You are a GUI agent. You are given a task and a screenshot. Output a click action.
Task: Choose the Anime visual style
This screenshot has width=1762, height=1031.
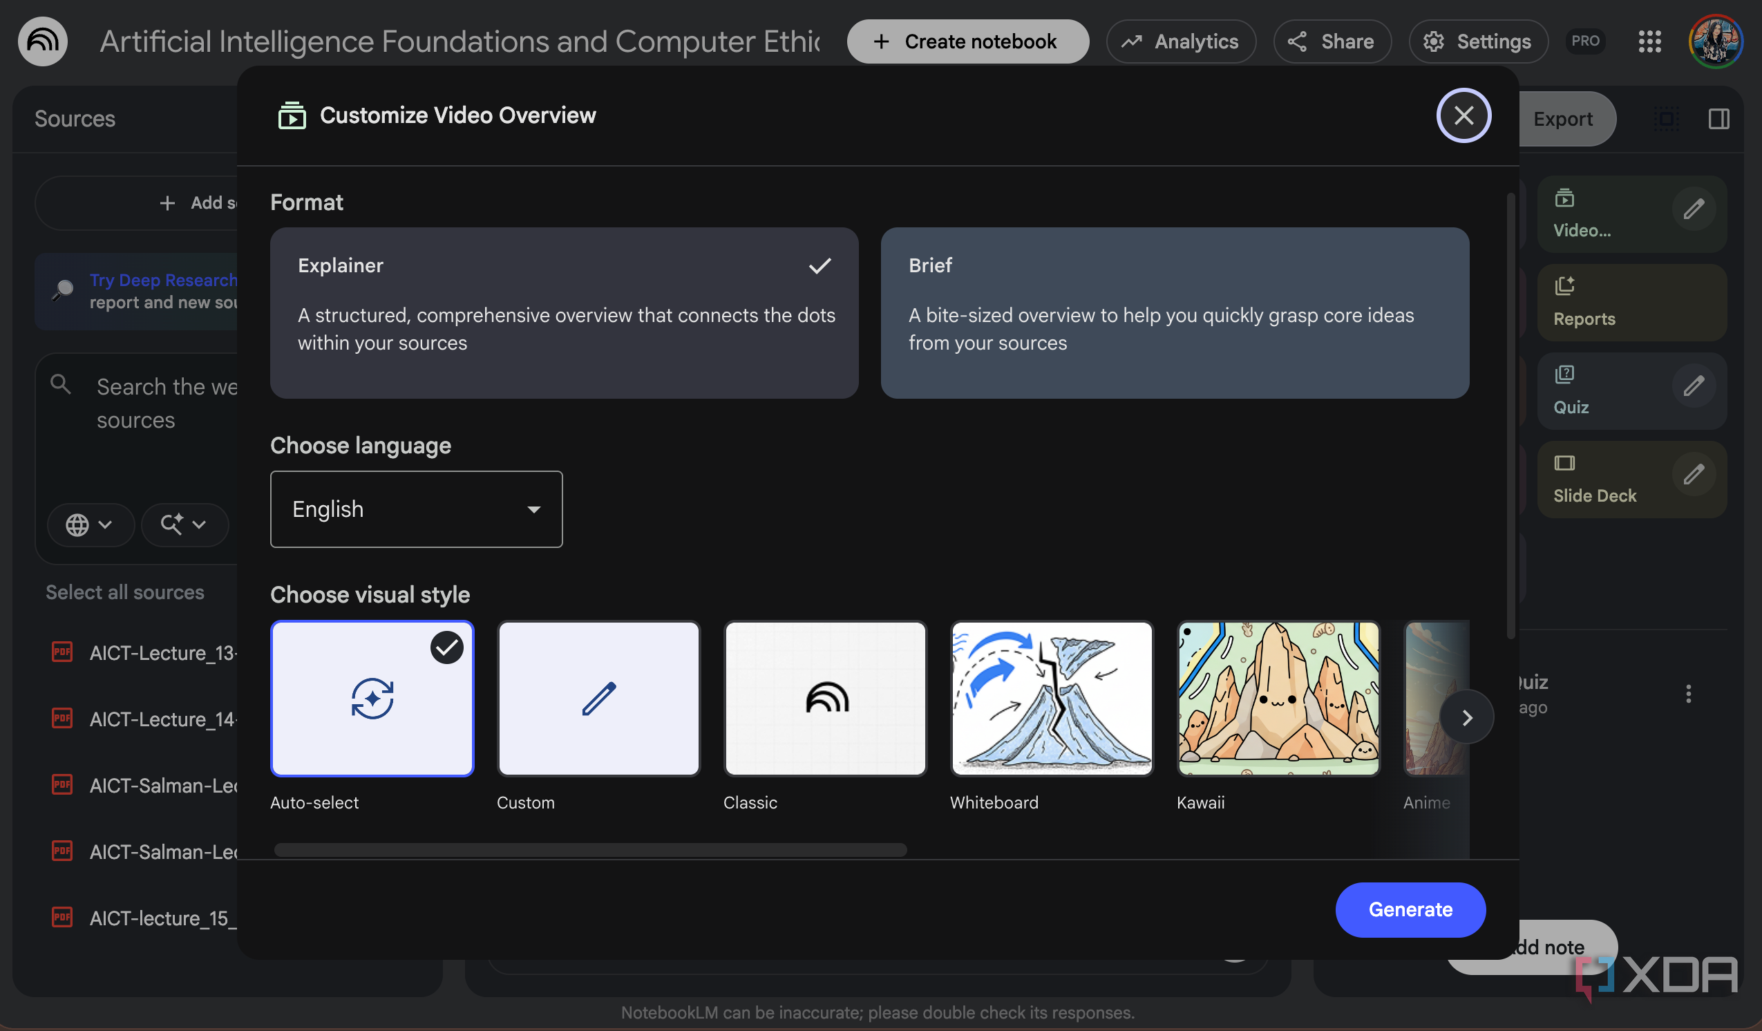pyautogui.click(x=1434, y=698)
